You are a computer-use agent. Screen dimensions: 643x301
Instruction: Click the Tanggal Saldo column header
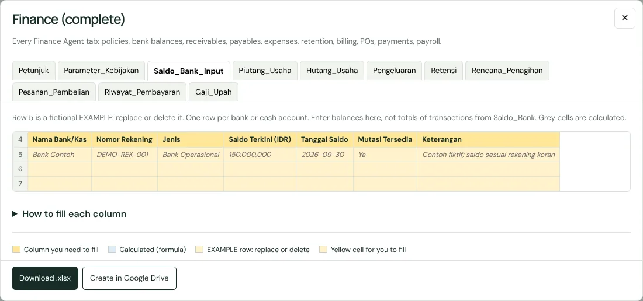(x=325, y=139)
